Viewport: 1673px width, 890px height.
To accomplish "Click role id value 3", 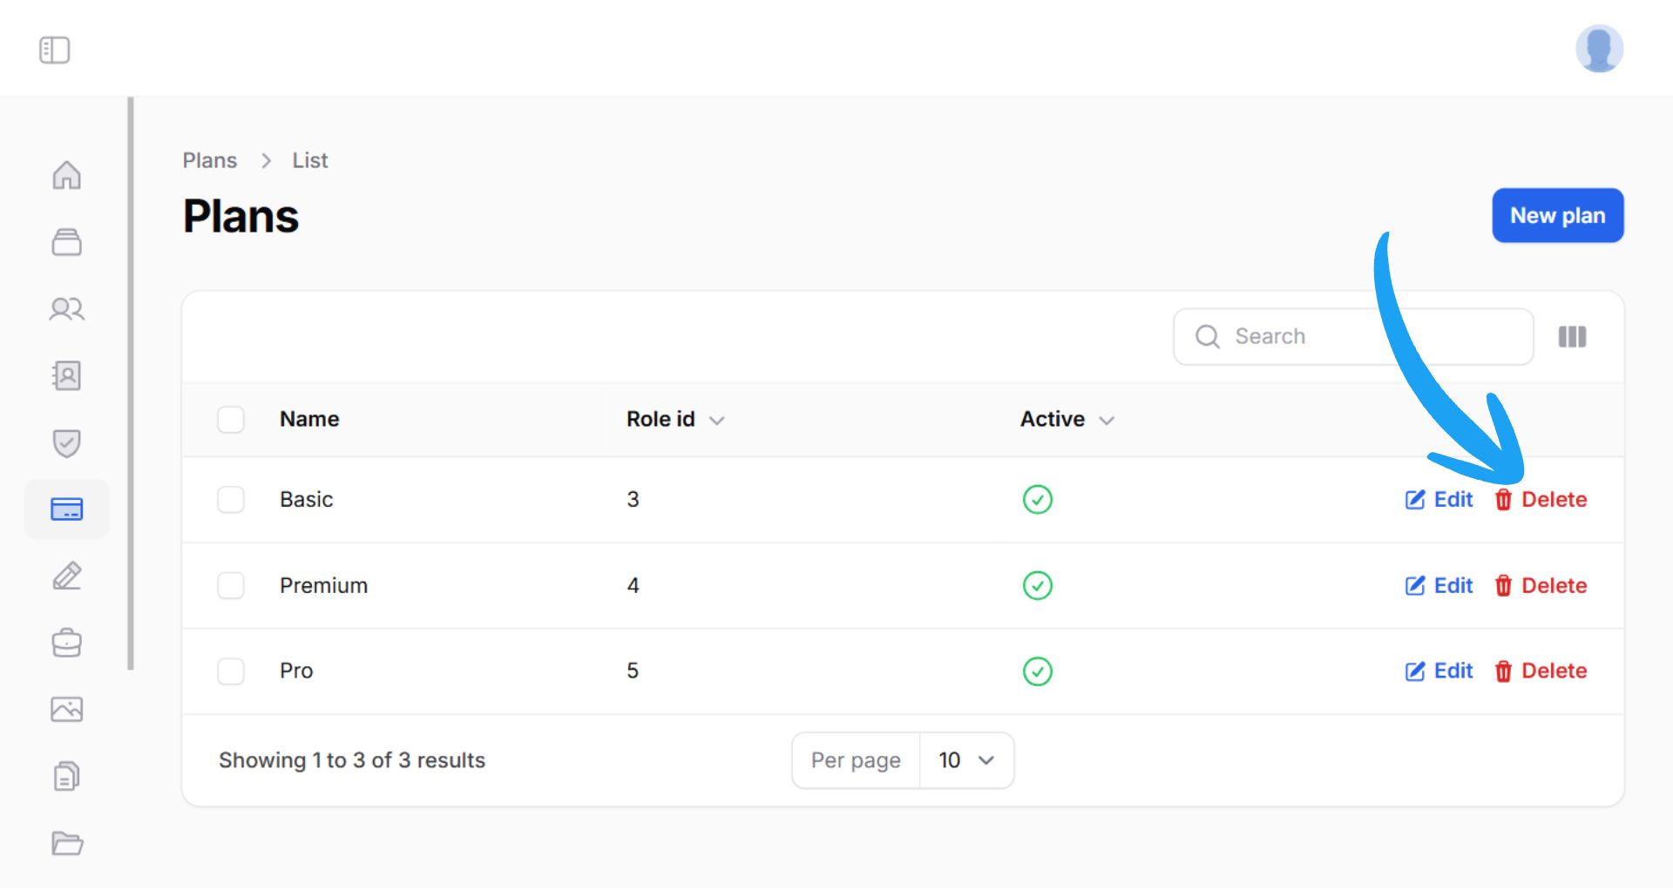I will (633, 500).
